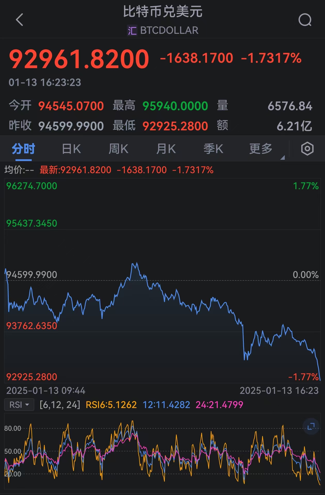
Task: Tap the intraday price line chart
Action: pos(163,281)
